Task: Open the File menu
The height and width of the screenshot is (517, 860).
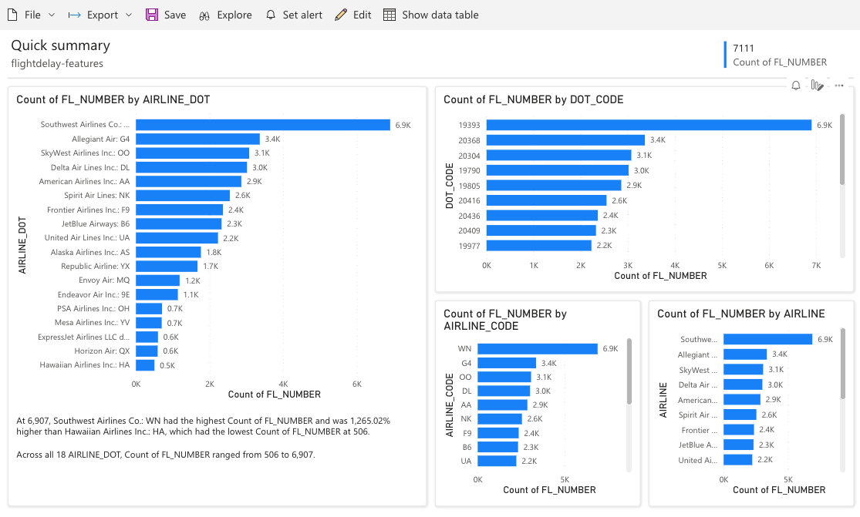Action: (x=32, y=15)
